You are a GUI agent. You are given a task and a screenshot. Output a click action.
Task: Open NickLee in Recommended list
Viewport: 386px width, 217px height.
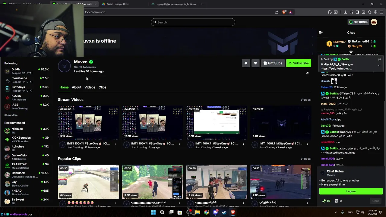pyautogui.click(x=27, y=131)
